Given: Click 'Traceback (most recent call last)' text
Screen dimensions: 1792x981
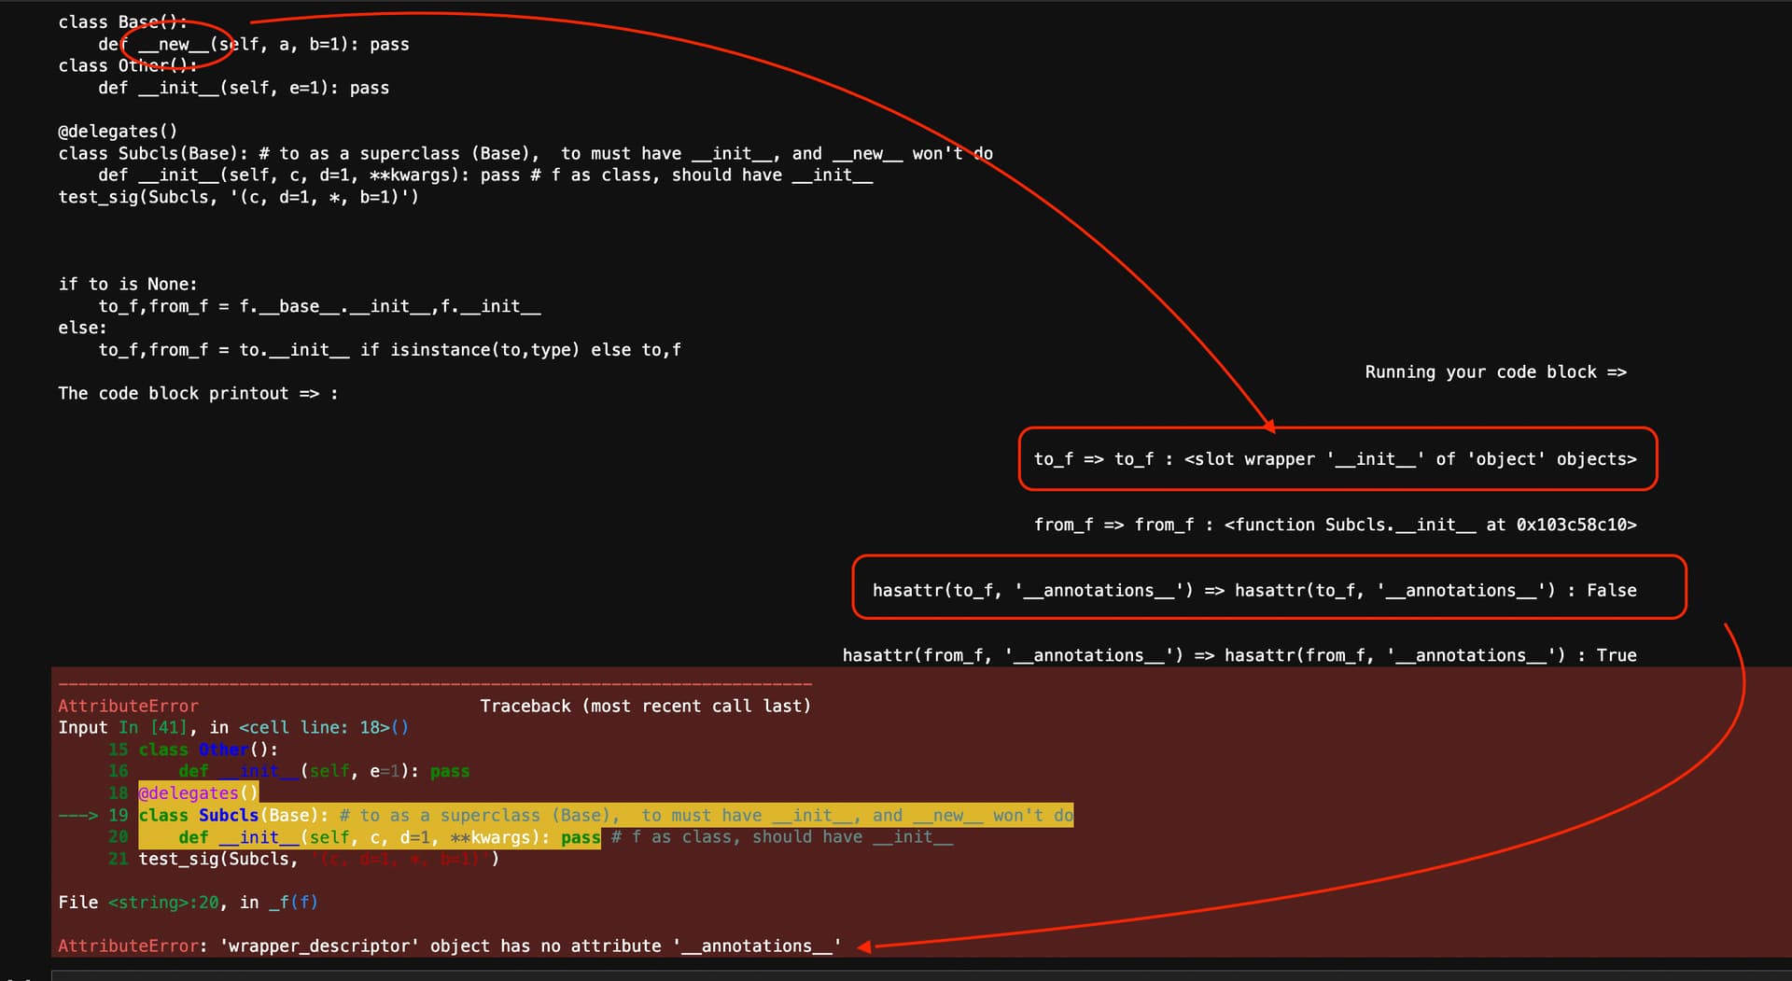Looking at the screenshot, I should (645, 706).
